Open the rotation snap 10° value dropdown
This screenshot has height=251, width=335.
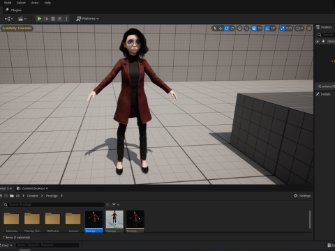coord(274,29)
